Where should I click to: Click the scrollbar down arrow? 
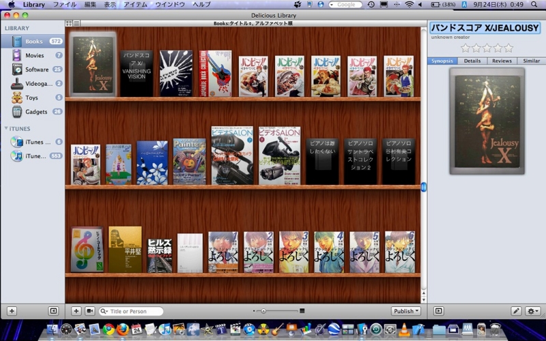tap(424, 300)
